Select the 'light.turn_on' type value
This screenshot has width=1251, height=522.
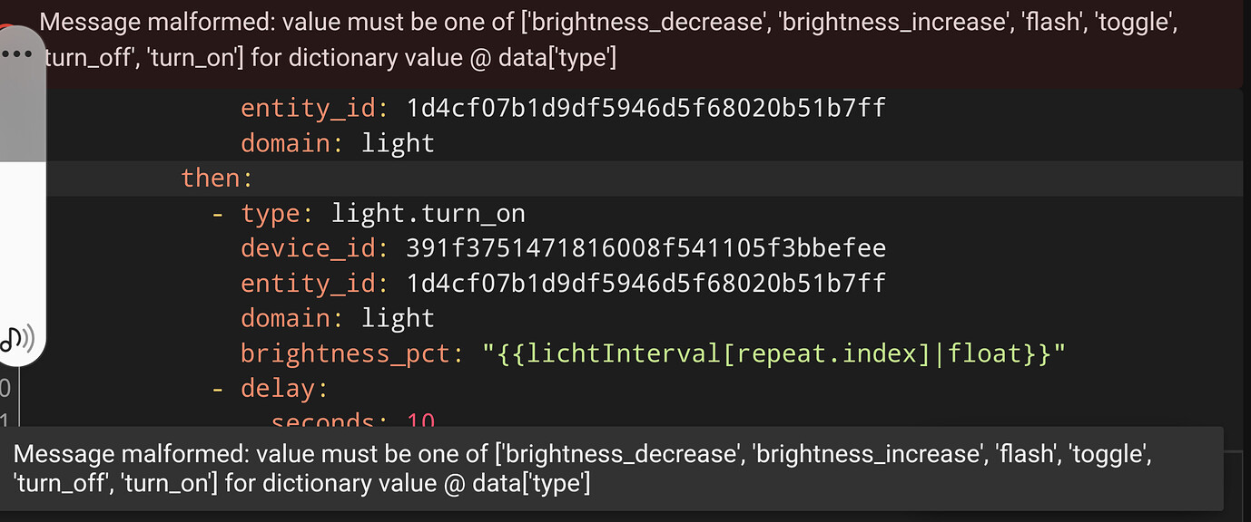point(428,213)
